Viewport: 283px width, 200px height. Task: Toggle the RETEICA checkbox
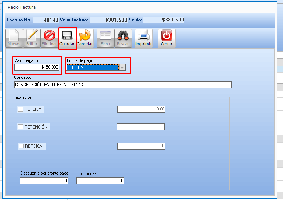(21, 146)
